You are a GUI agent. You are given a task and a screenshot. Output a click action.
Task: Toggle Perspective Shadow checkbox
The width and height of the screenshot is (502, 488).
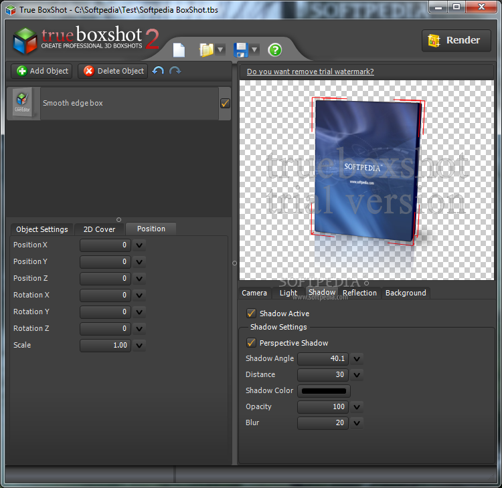251,343
